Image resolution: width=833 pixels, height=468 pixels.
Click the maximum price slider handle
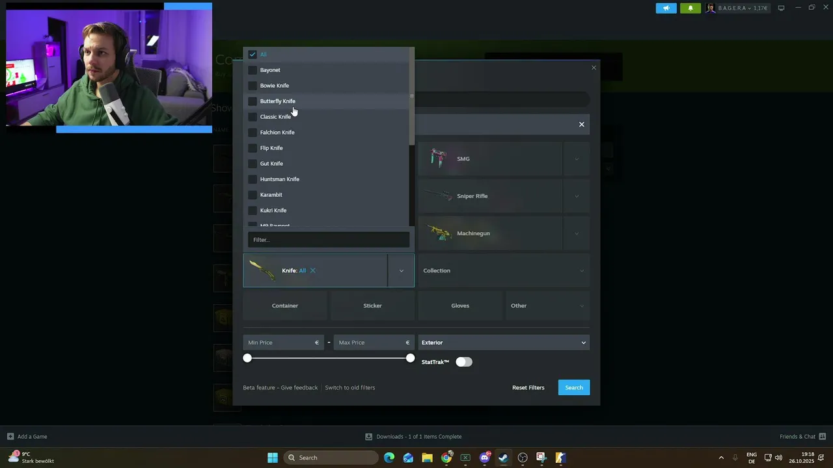click(410, 358)
